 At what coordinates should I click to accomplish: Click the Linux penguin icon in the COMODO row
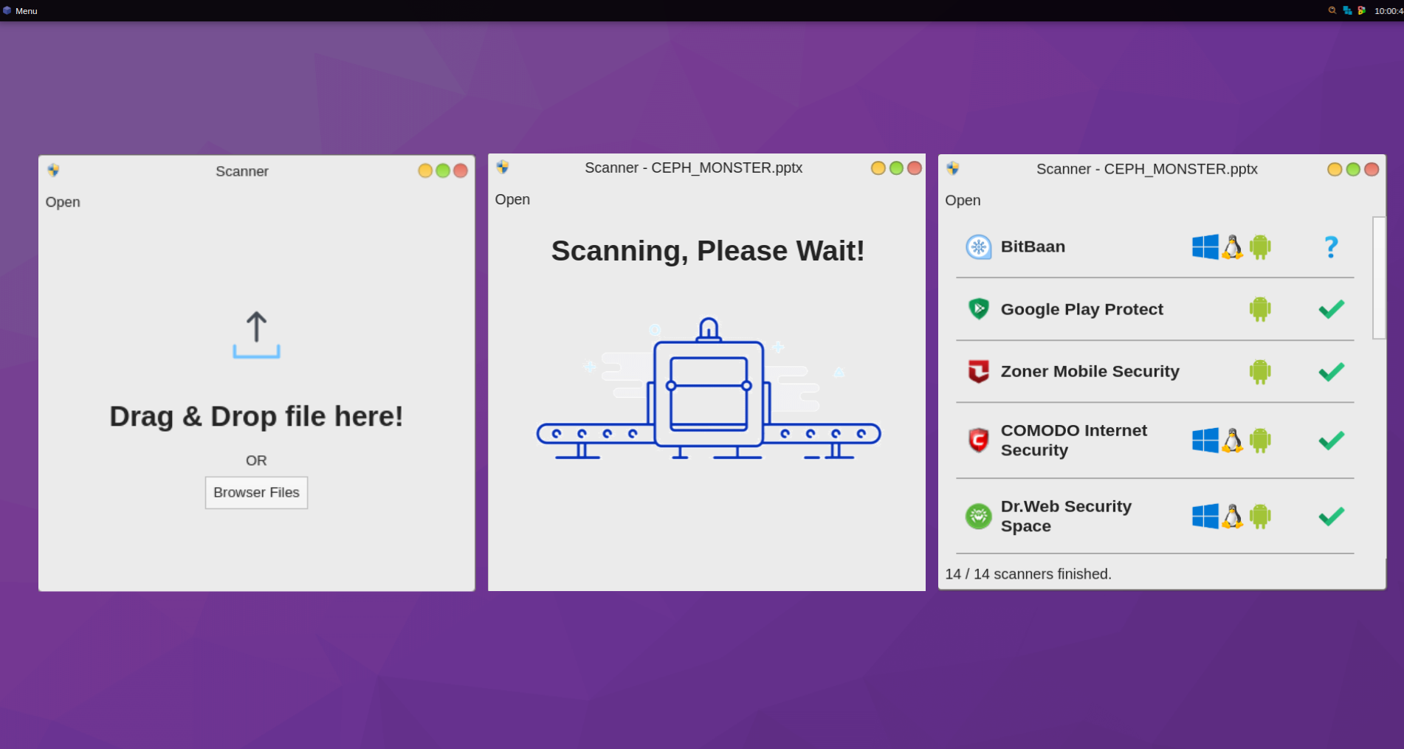1232,441
